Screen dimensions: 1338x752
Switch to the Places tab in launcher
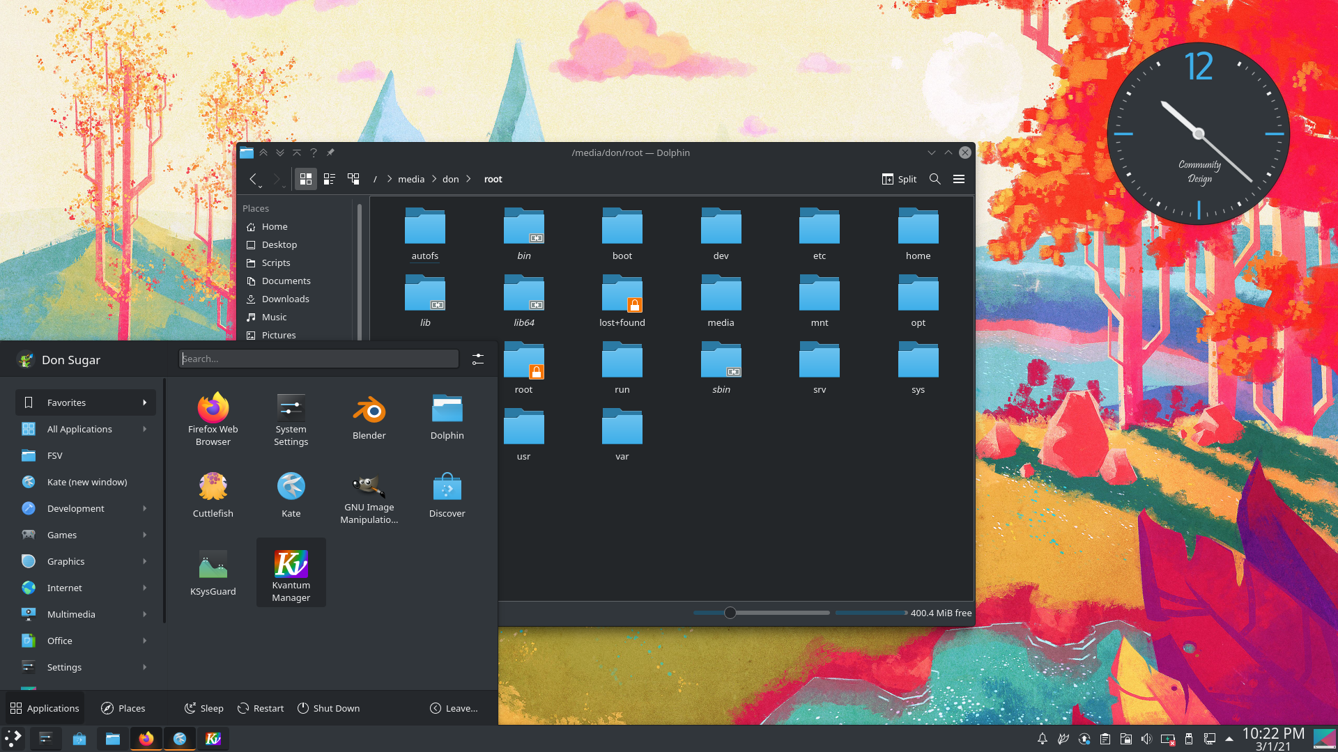click(x=123, y=708)
